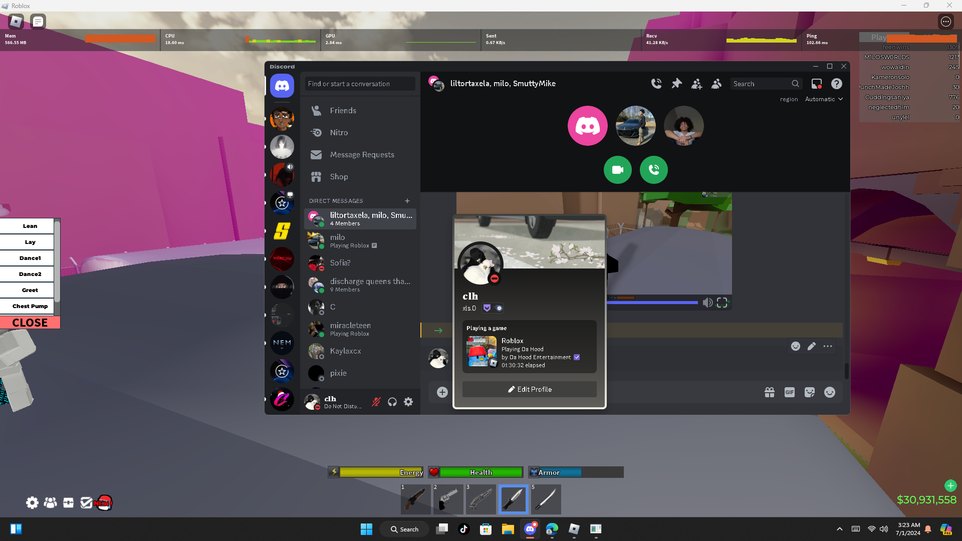This screenshot has height=541, width=962.
Task: Toggle microphone mute in Discord user panel
Action: [376, 402]
